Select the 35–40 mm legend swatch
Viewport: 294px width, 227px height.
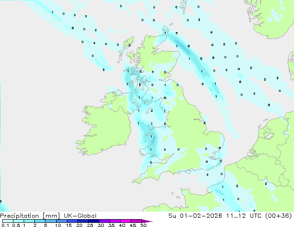click(115, 221)
